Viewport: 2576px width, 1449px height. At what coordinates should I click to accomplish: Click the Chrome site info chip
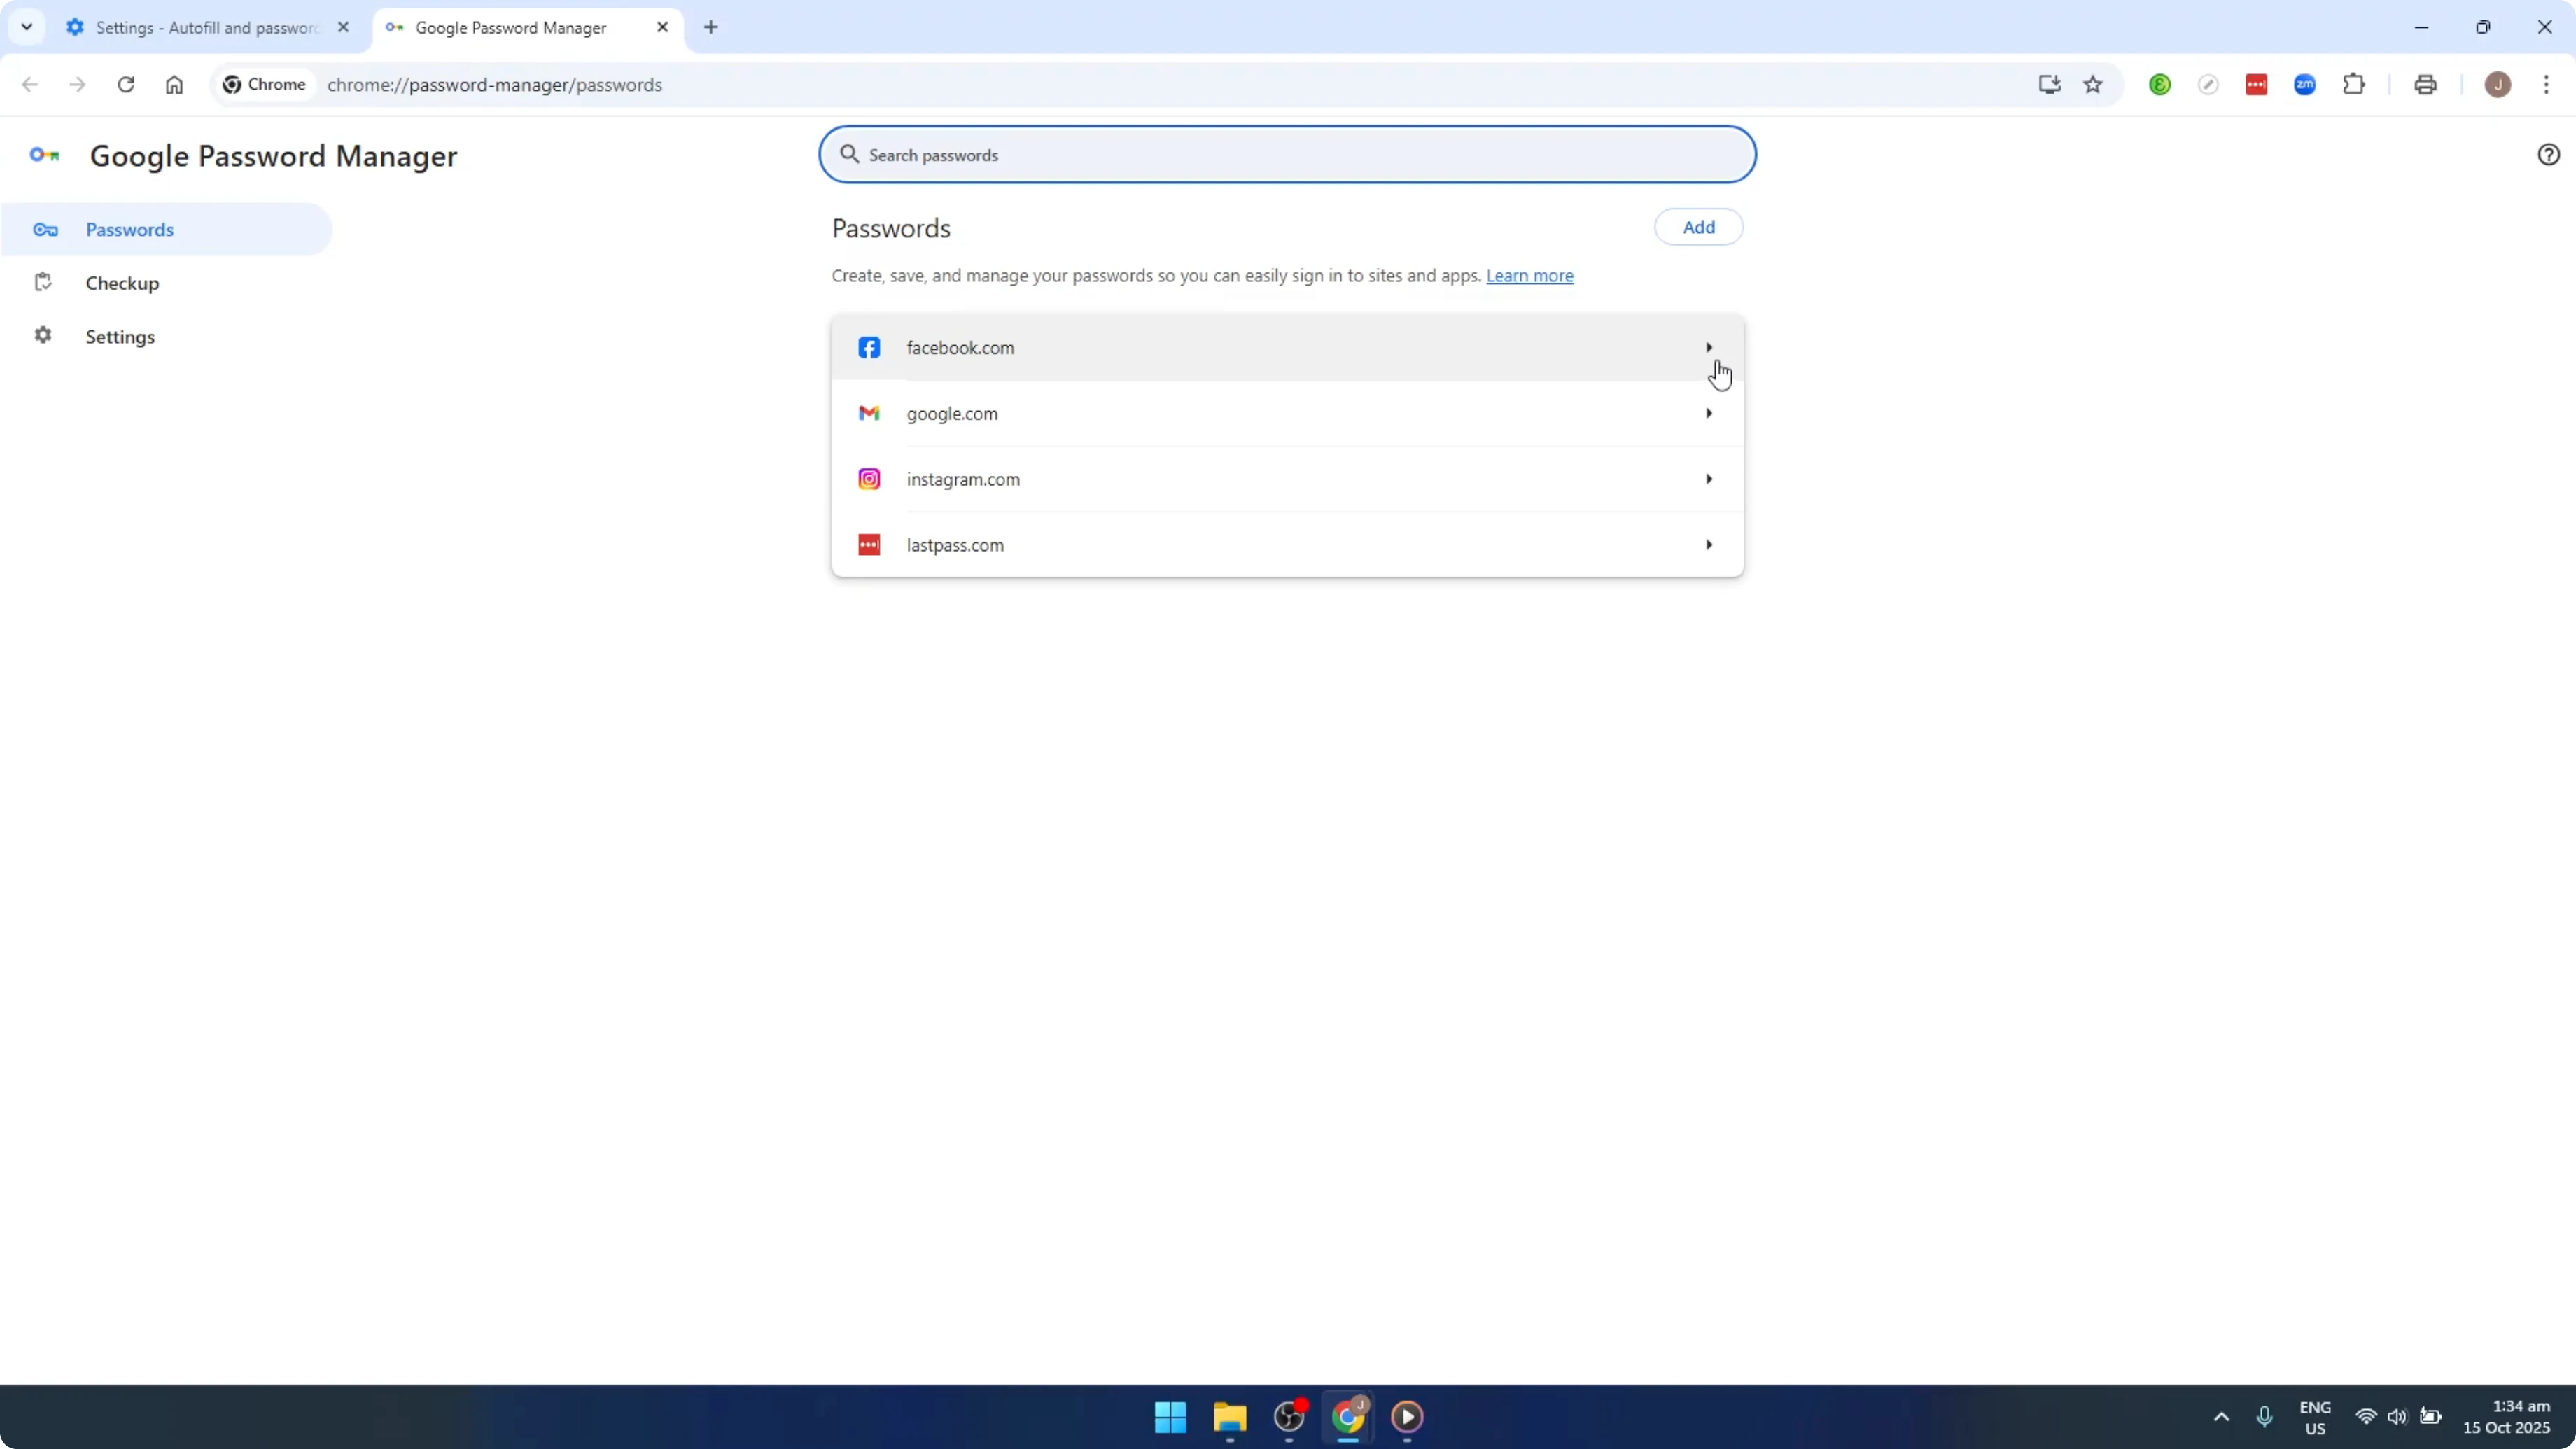coord(265,85)
